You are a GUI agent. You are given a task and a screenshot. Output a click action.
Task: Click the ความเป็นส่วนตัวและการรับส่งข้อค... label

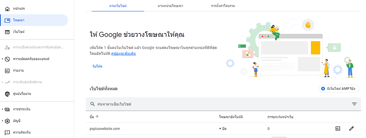click(38, 47)
